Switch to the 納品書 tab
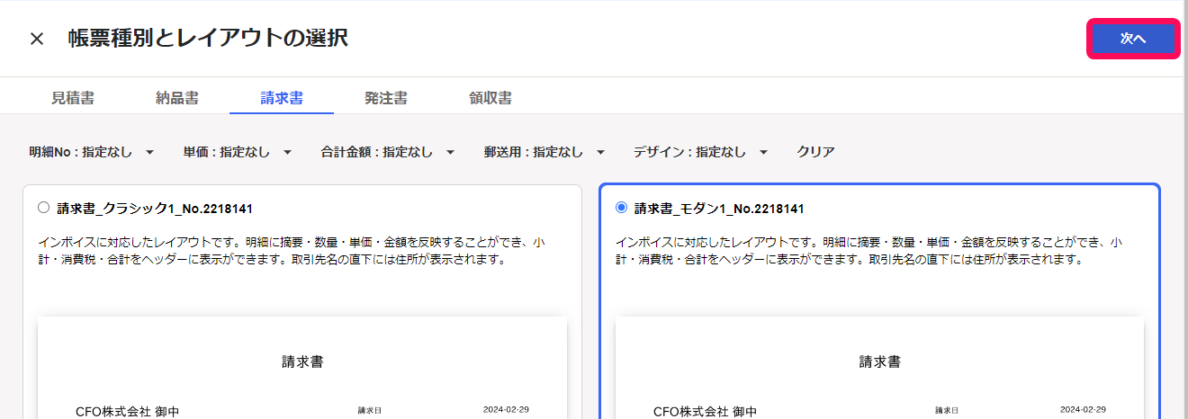The height and width of the screenshot is (419, 1188). click(x=177, y=98)
